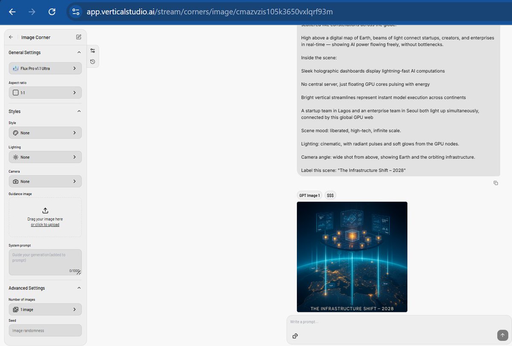Reload the current page
The height and width of the screenshot is (346, 512).
point(52,12)
